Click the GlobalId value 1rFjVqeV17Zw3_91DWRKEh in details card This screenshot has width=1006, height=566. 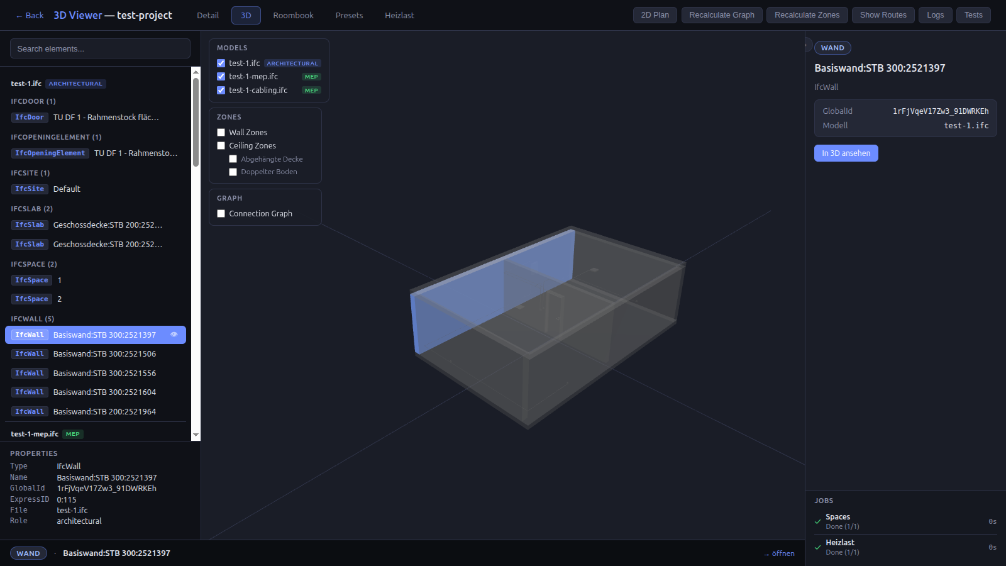click(941, 111)
